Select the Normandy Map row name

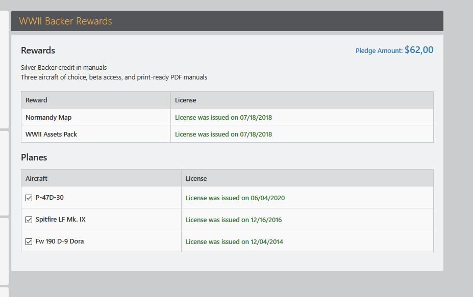click(x=48, y=118)
